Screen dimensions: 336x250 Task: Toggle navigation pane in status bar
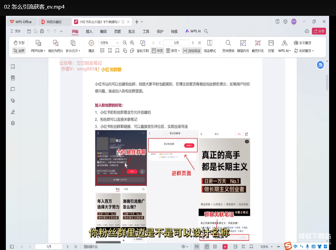12,247
